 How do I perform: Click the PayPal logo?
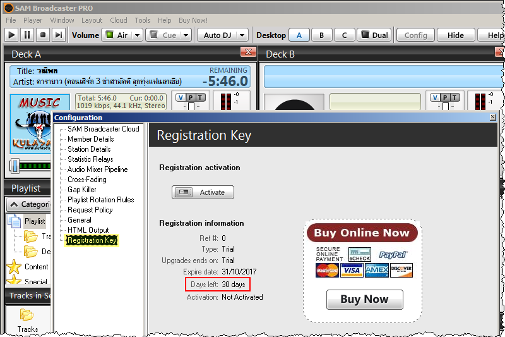393,255
